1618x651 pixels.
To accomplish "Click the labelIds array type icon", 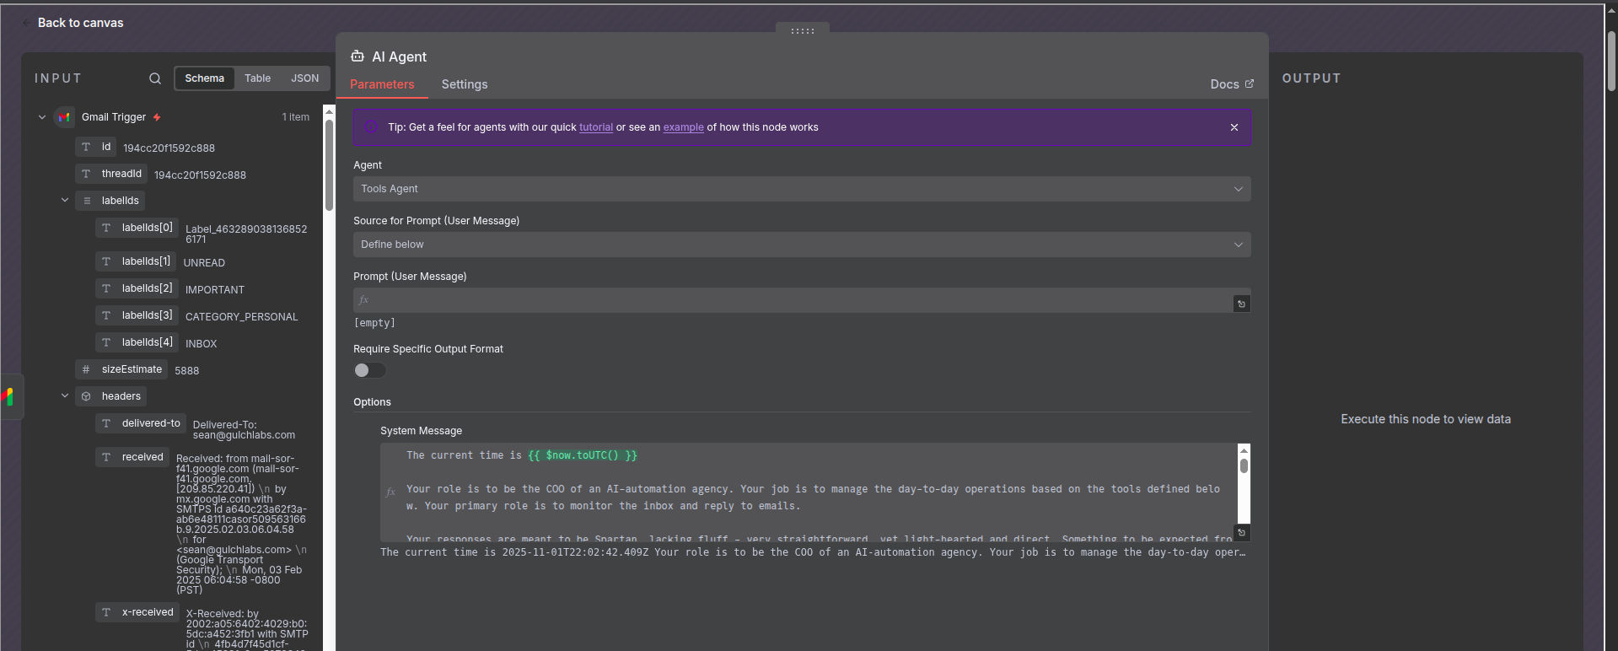I will [86, 201].
